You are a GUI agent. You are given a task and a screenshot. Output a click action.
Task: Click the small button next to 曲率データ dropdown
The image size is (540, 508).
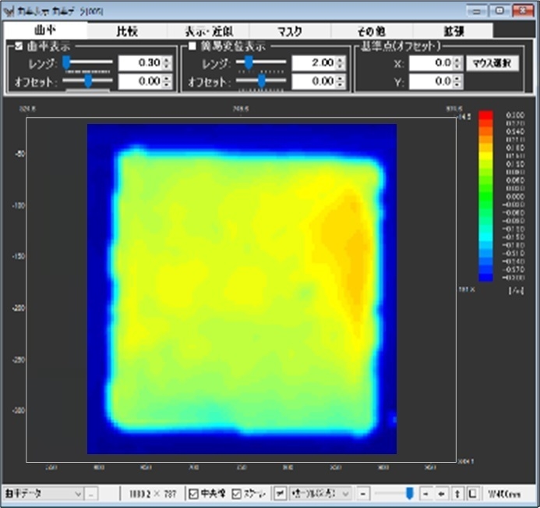pos(91,493)
